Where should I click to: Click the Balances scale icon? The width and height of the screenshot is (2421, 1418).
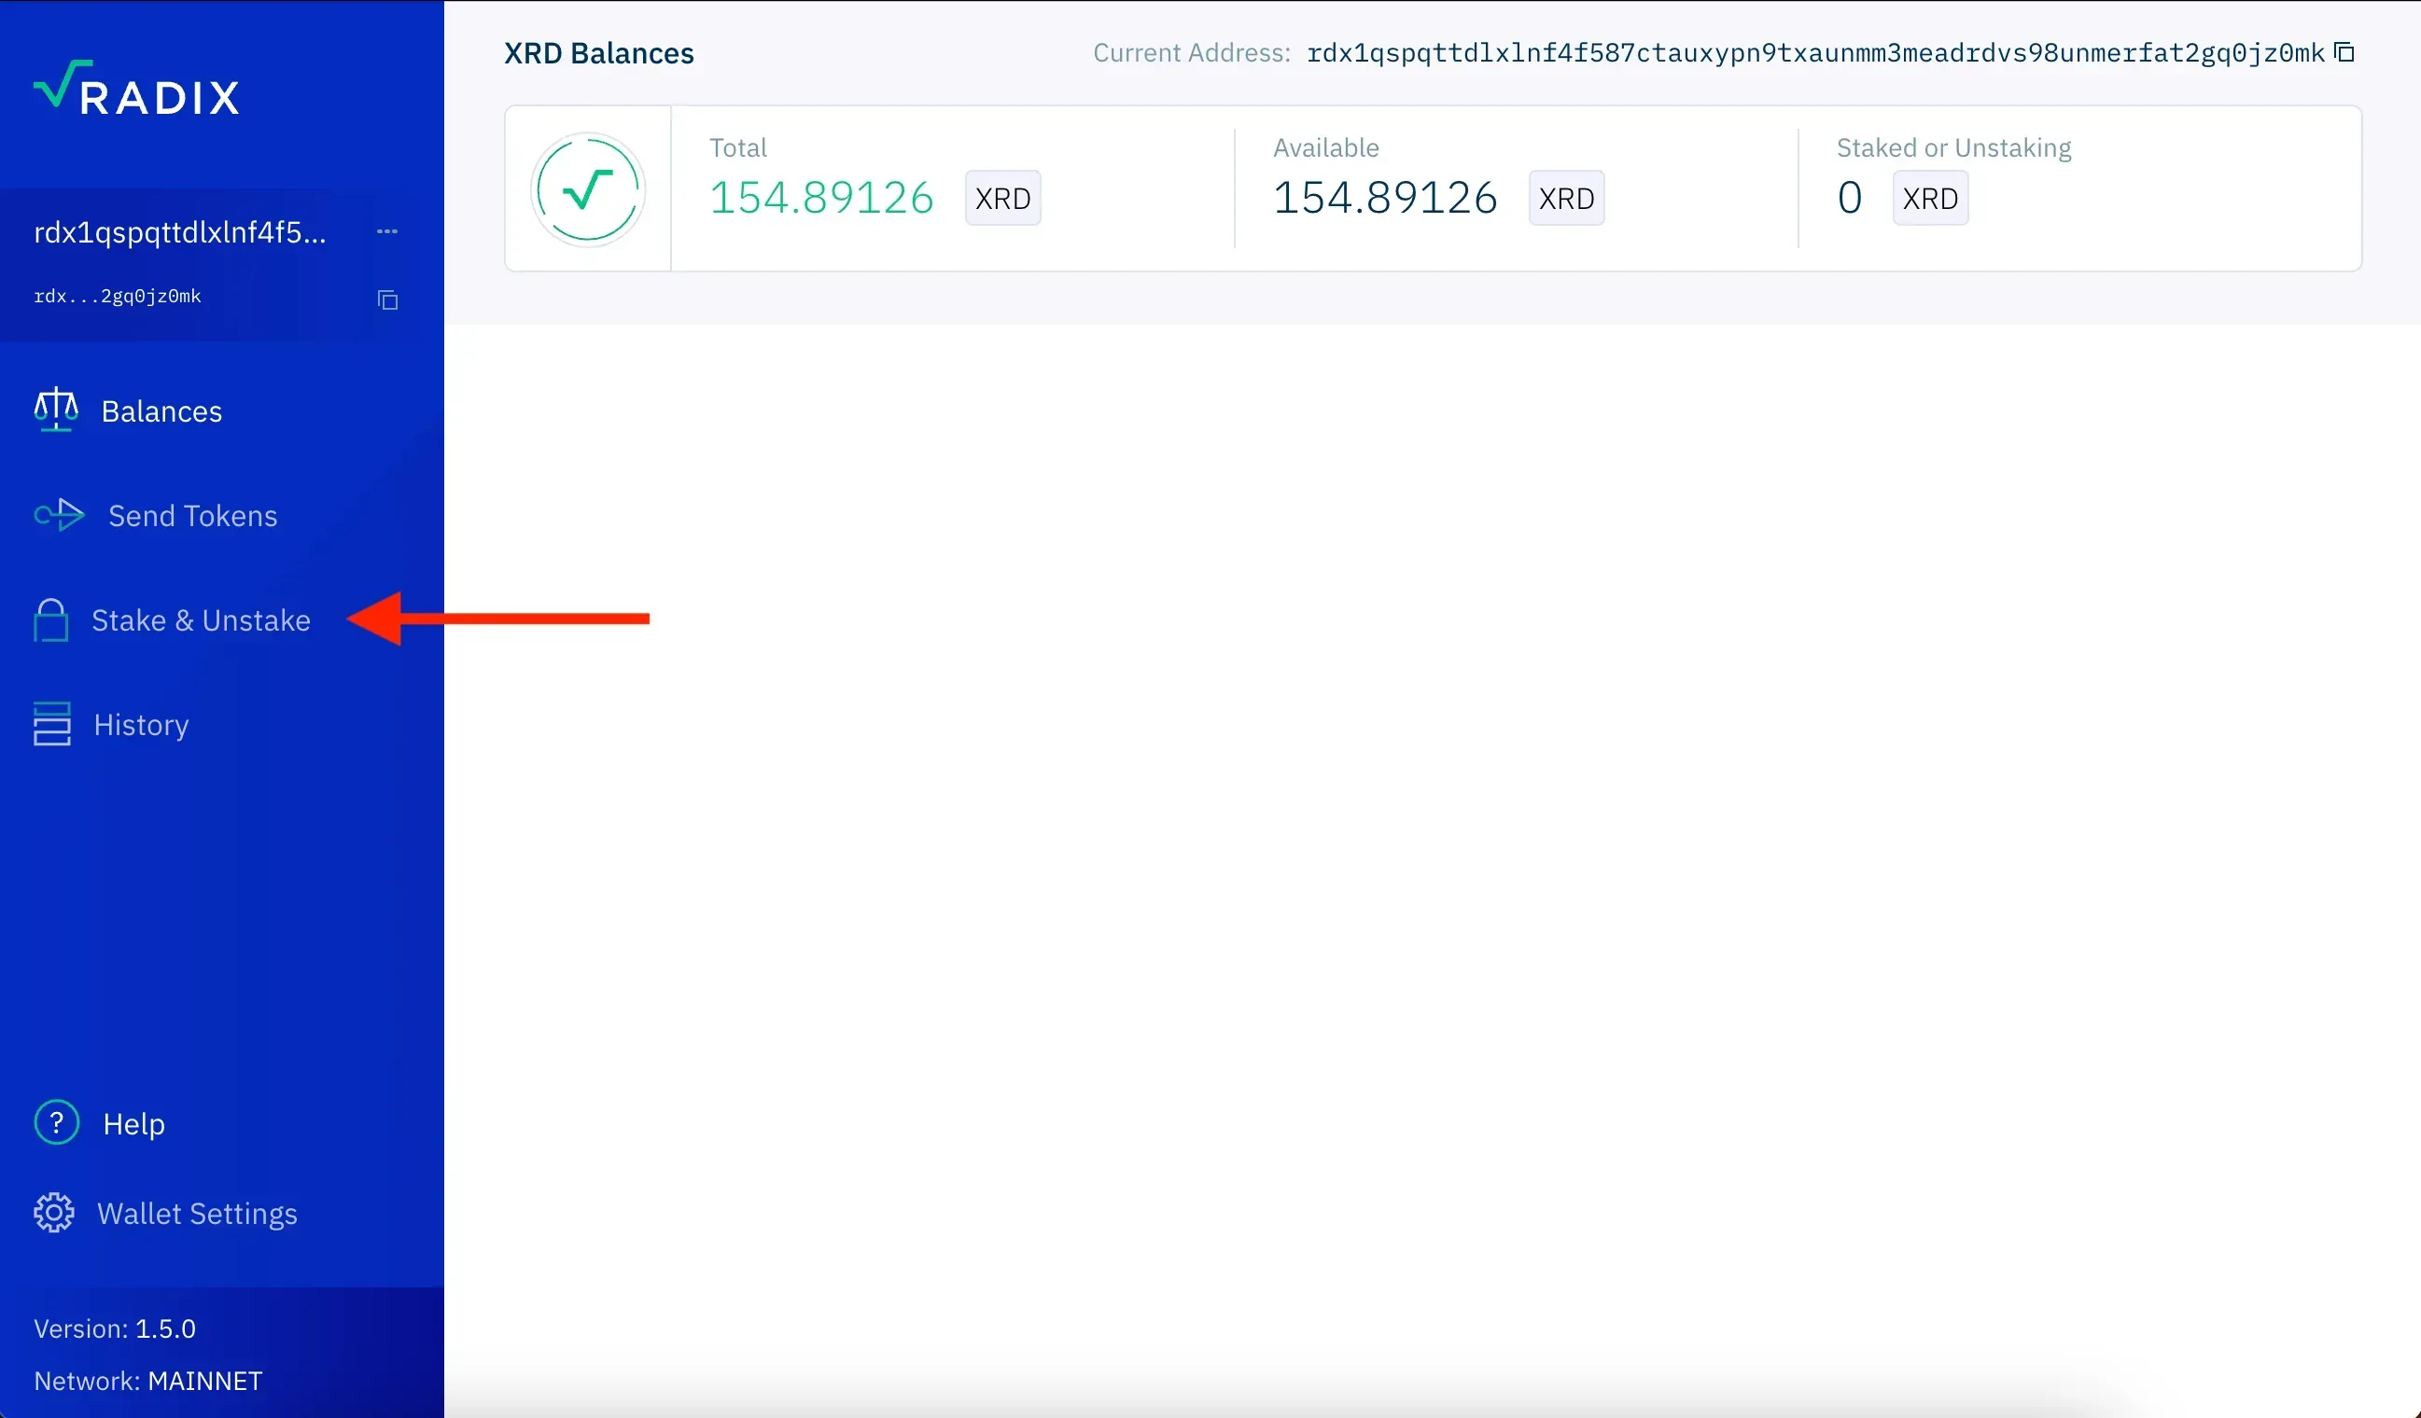[x=56, y=410]
